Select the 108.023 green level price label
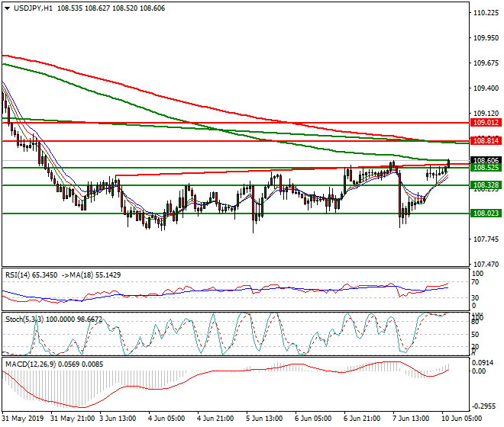 click(x=486, y=213)
